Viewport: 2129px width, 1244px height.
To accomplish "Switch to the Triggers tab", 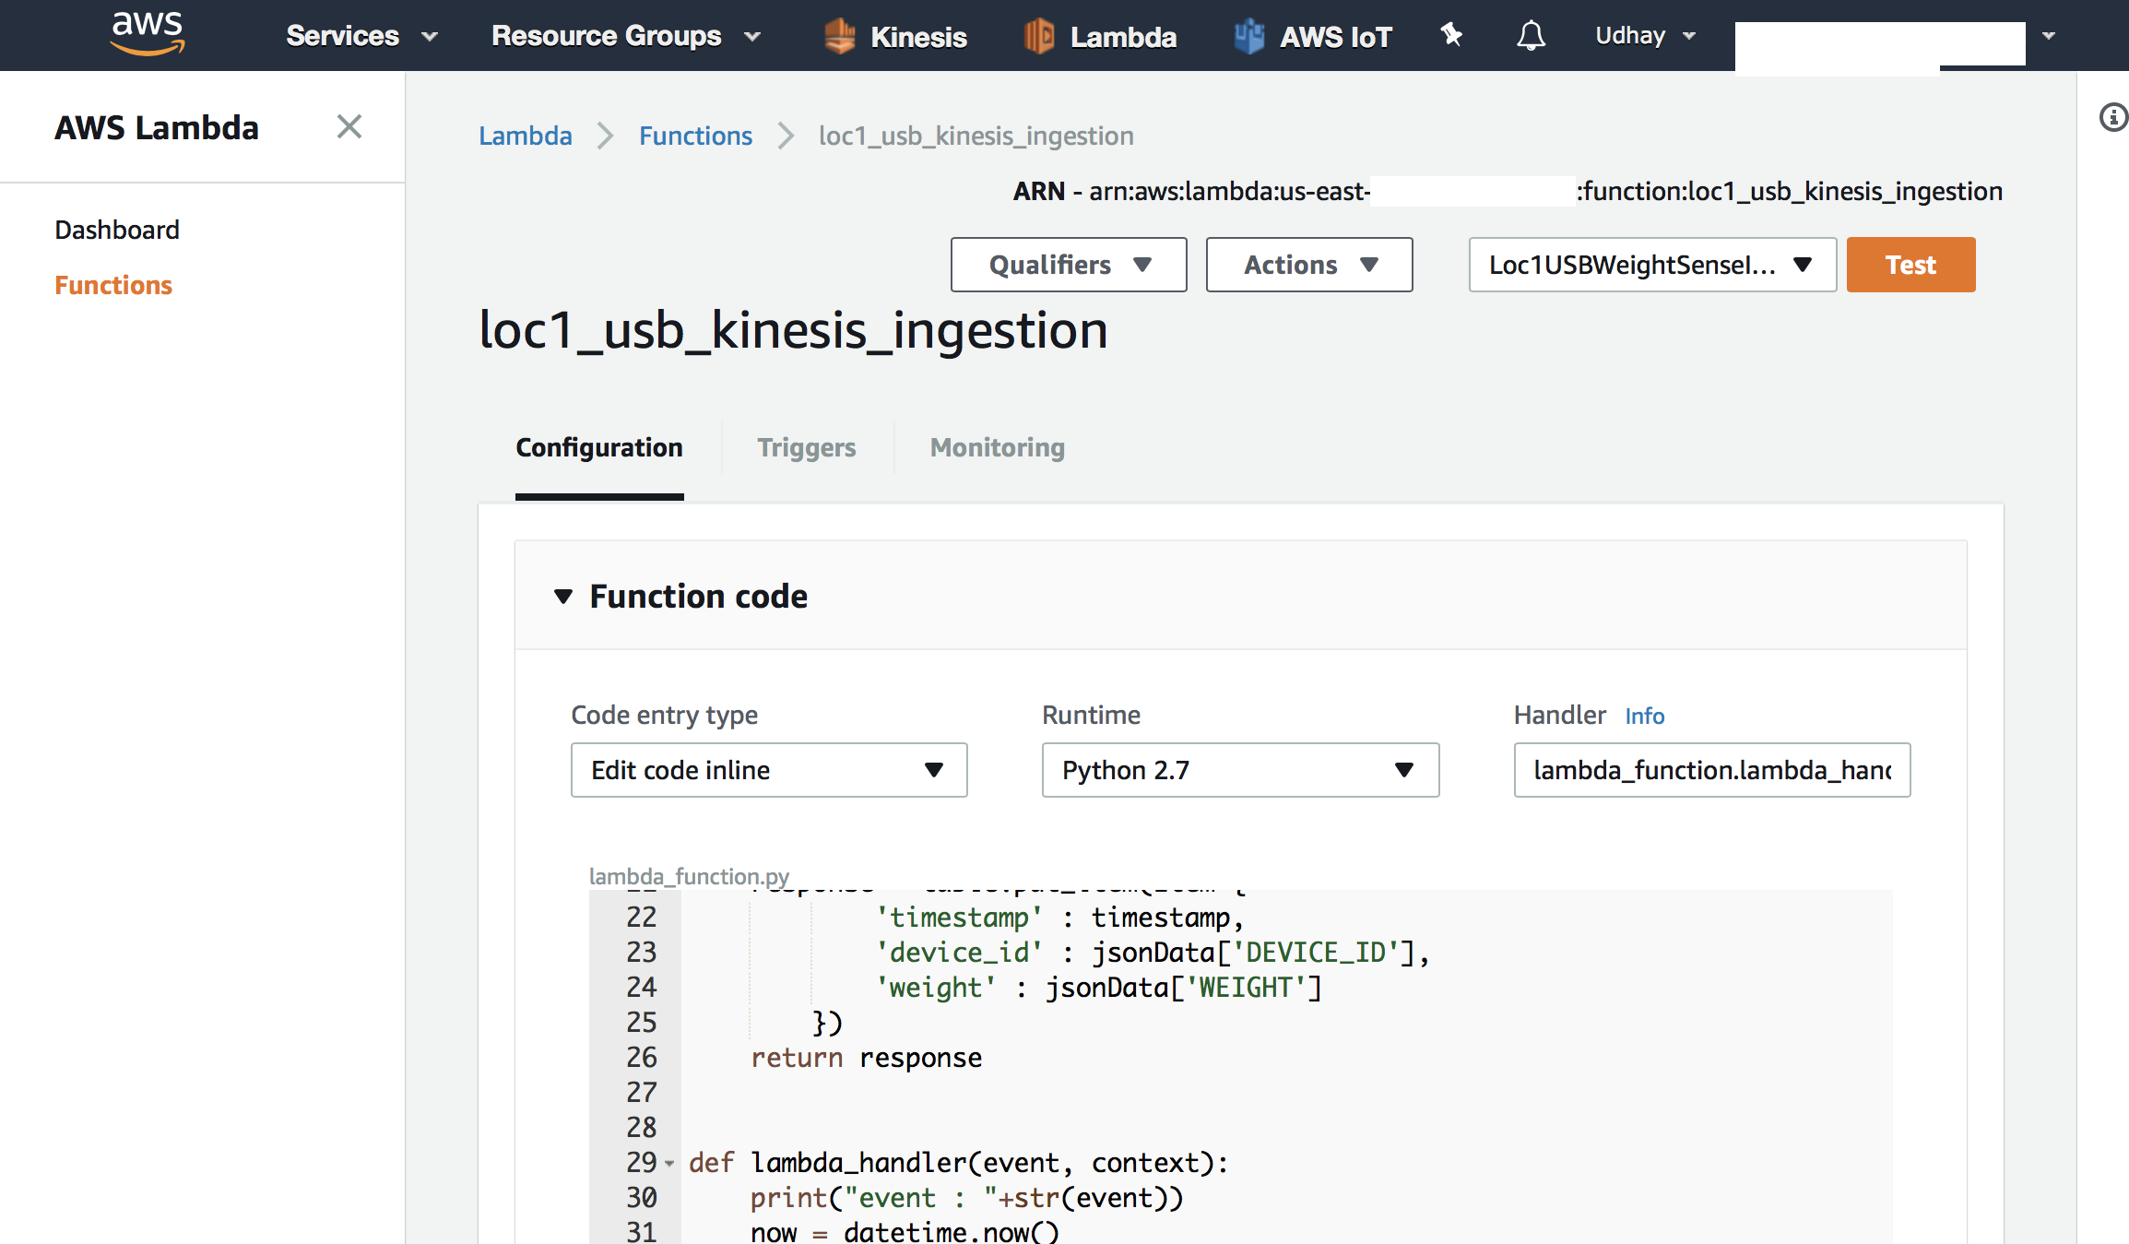I will point(806,448).
